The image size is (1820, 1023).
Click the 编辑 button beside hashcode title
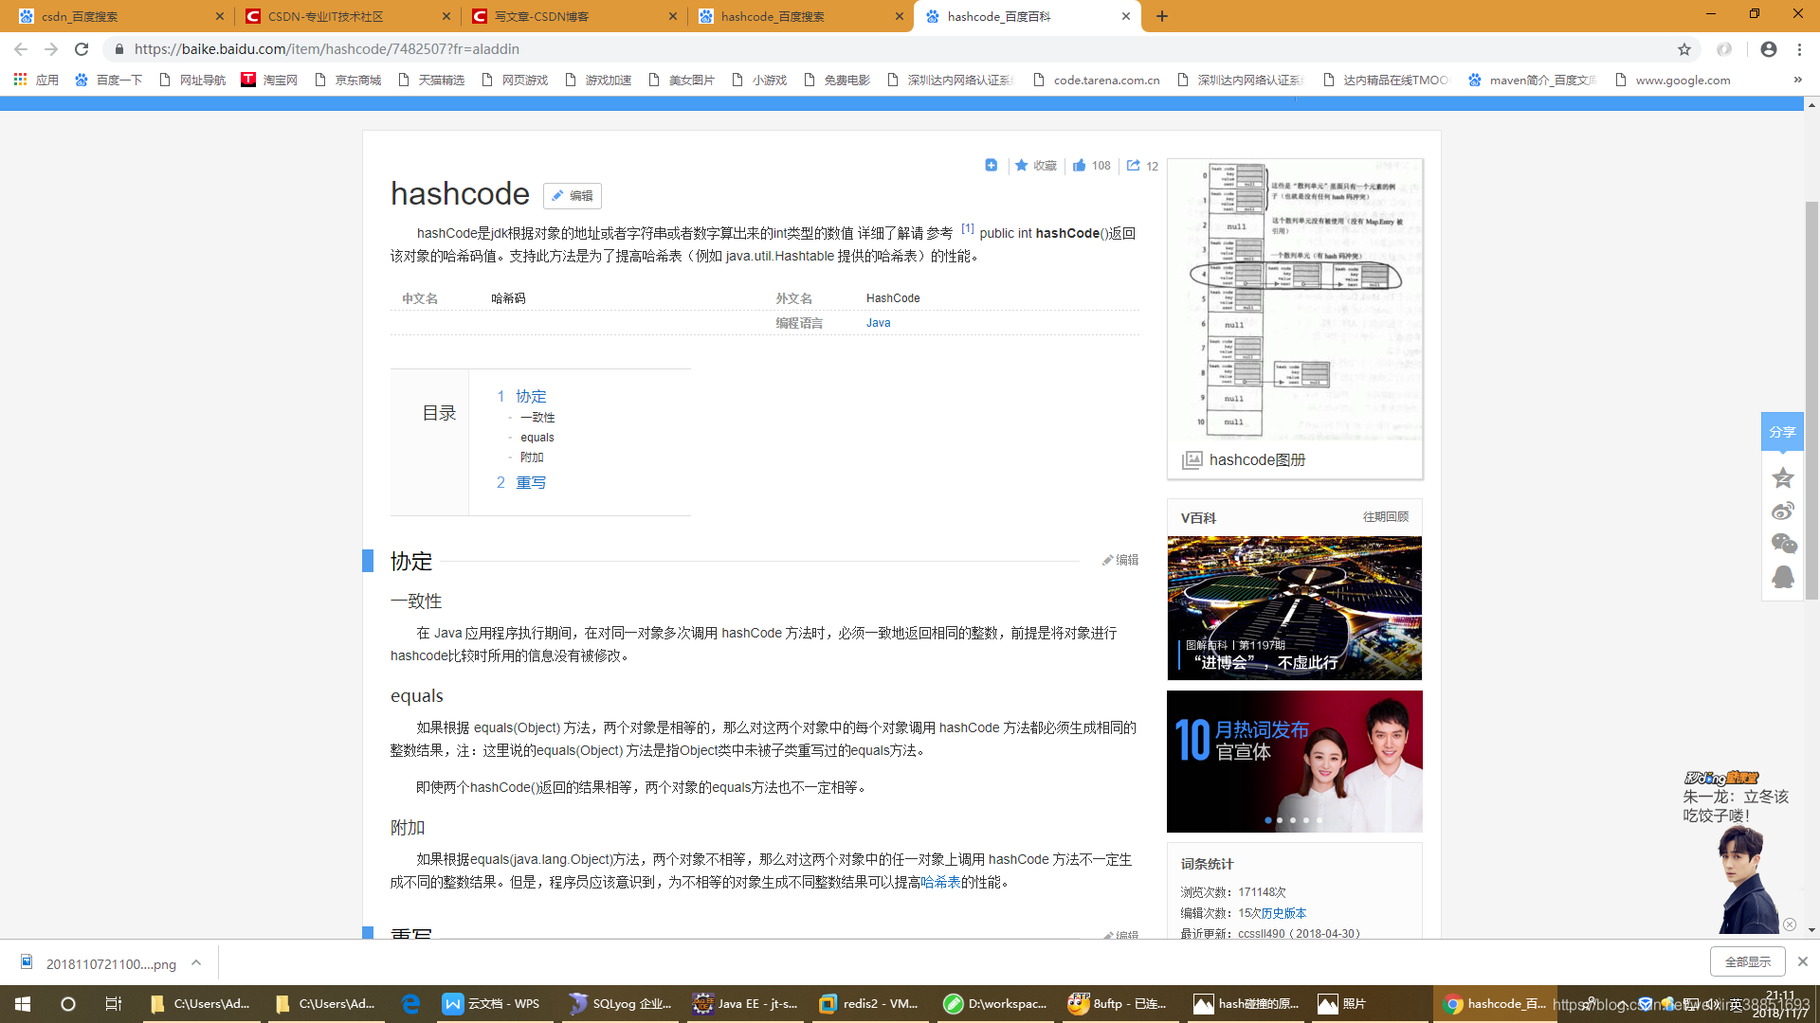(x=573, y=196)
